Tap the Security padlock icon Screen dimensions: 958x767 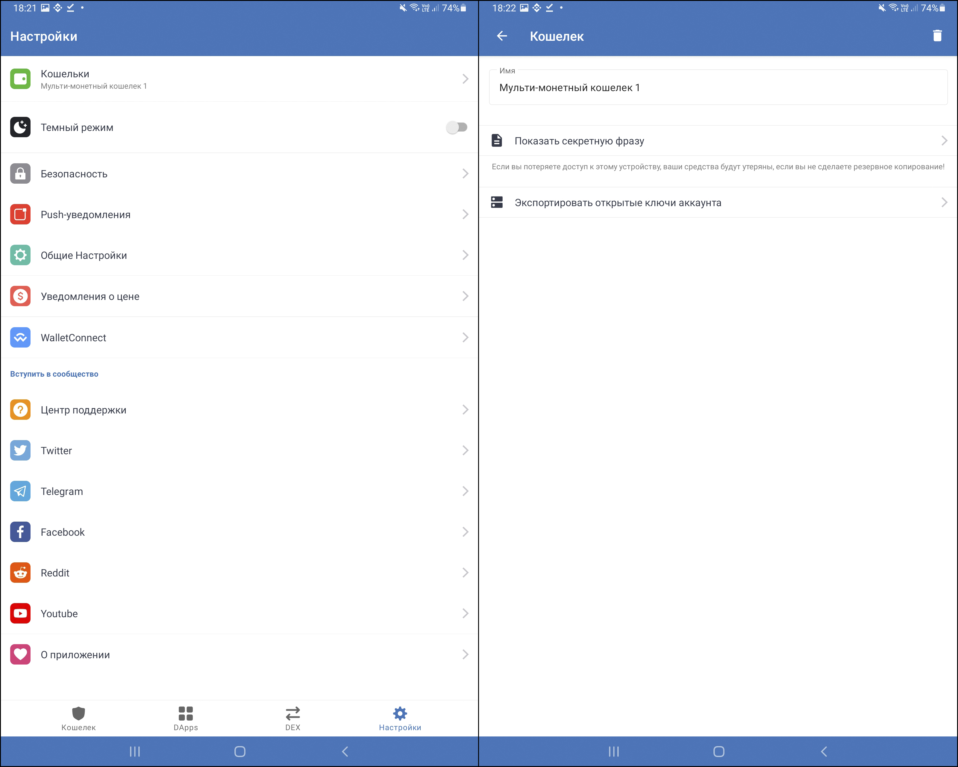[20, 173]
